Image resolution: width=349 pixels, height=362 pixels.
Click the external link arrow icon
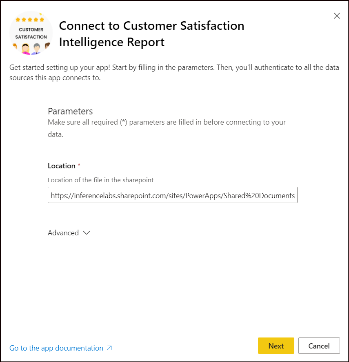pos(109,348)
